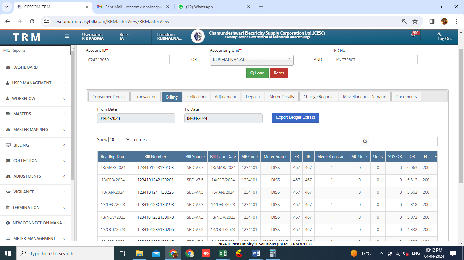This screenshot has width=464, height=260.
Task: Click the Termination trash icon in sidebar
Action: (x=8, y=208)
